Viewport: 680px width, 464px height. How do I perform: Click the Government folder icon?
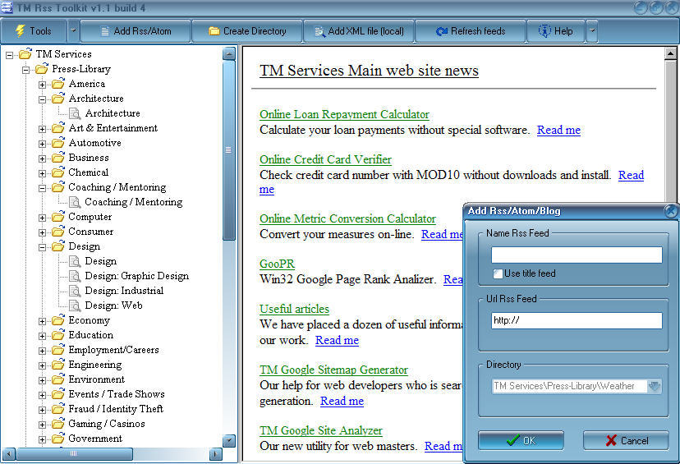click(58, 438)
